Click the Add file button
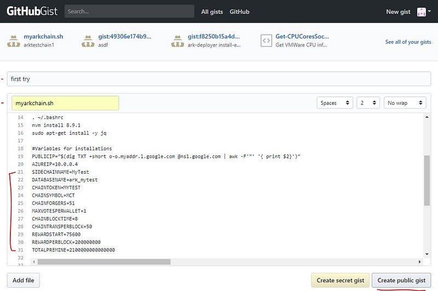438x291 pixels. tap(23, 280)
